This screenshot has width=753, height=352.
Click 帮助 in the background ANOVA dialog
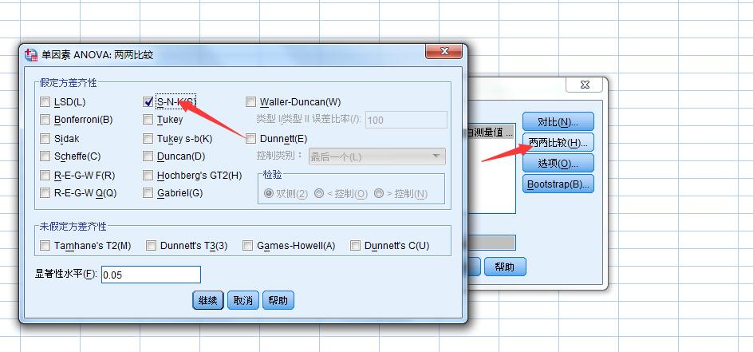pos(505,267)
